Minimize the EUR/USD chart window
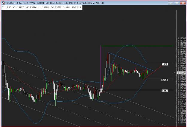 (171, 3)
